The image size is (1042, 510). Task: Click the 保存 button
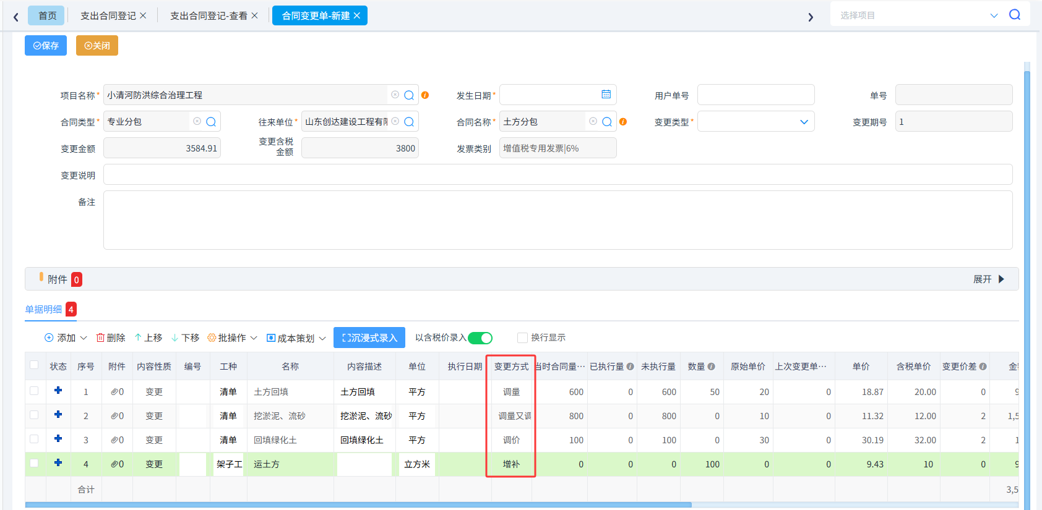tap(46, 46)
